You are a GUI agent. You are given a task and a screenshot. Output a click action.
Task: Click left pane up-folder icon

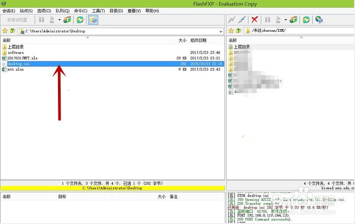pyautogui.click(x=12, y=31)
